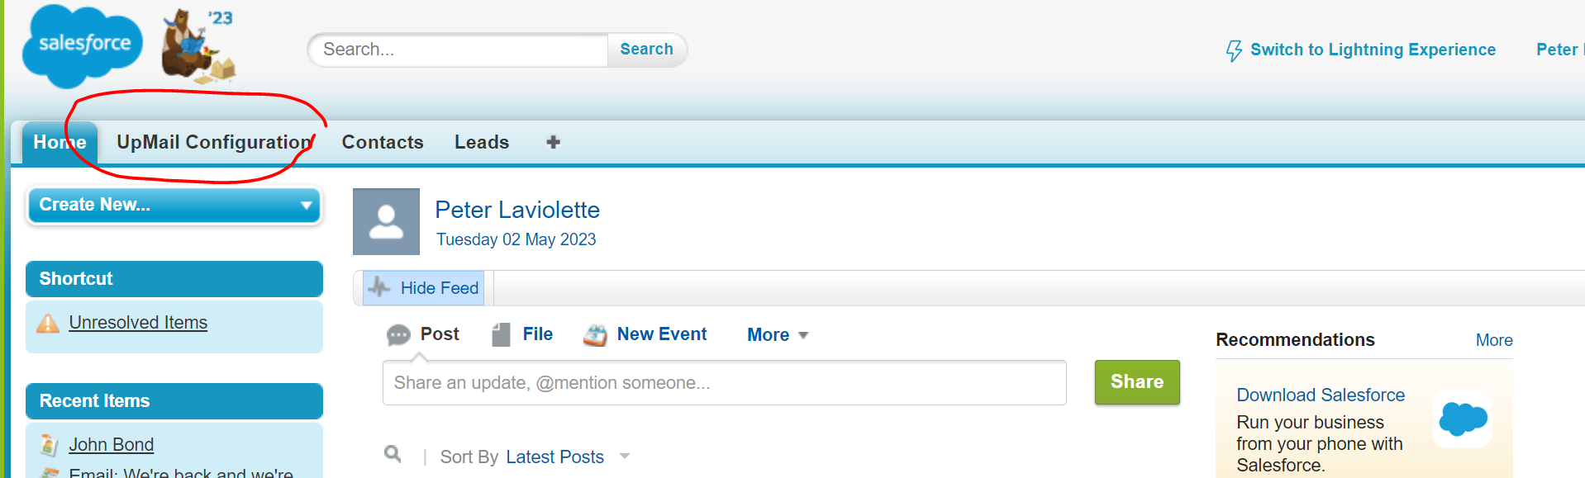The height and width of the screenshot is (478, 1585).
Task: Click the feed search magnifier icon
Action: pos(393,454)
